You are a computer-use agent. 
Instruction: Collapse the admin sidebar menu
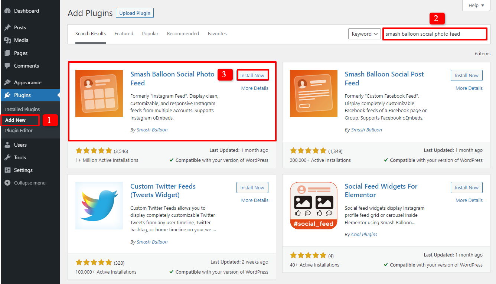pos(25,183)
